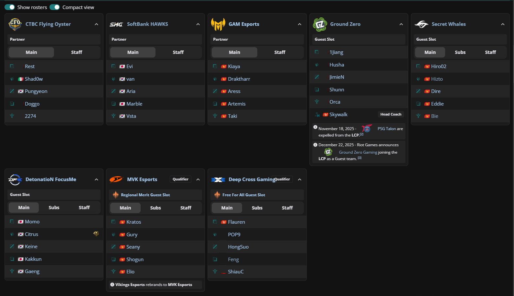
Task: Open the PSG Talon link in the note
Action: tap(387, 129)
